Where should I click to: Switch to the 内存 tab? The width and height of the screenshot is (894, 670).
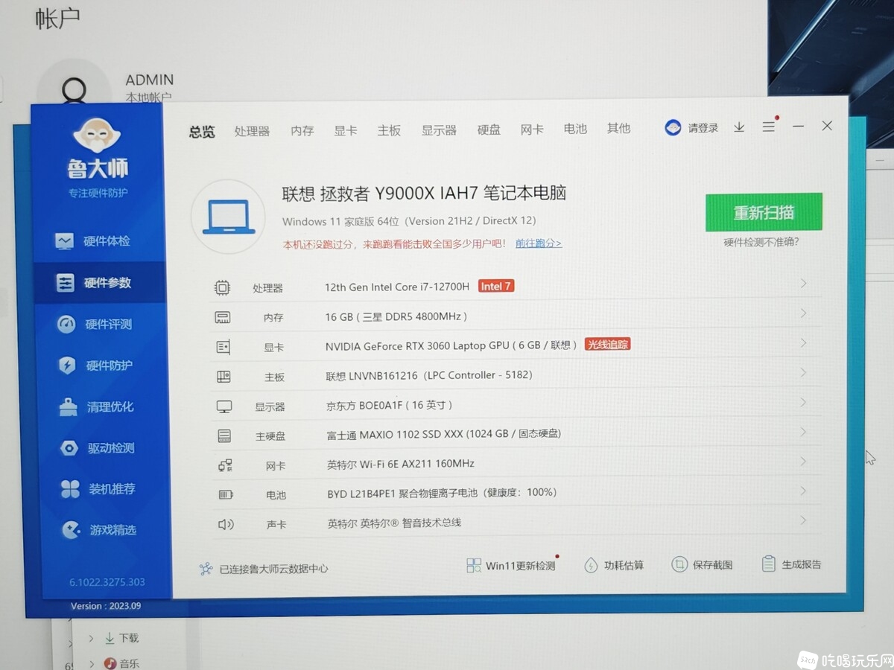click(302, 130)
